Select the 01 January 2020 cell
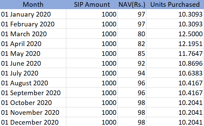The image size is (204, 126). point(33,14)
